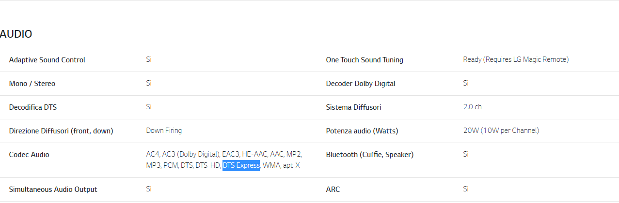
Task: Click the Down Firing value
Action: coord(164,130)
